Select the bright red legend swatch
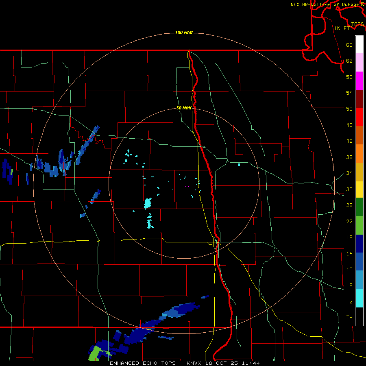366x366 pixels. (359, 117)
